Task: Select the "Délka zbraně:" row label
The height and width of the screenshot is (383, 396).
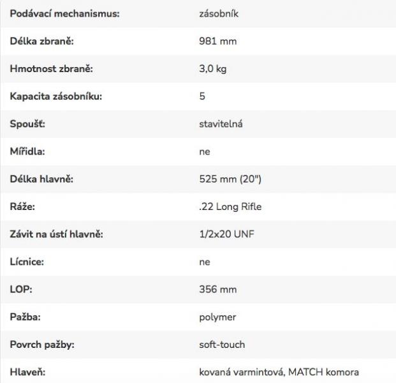Action: click(x=41, y=41)
